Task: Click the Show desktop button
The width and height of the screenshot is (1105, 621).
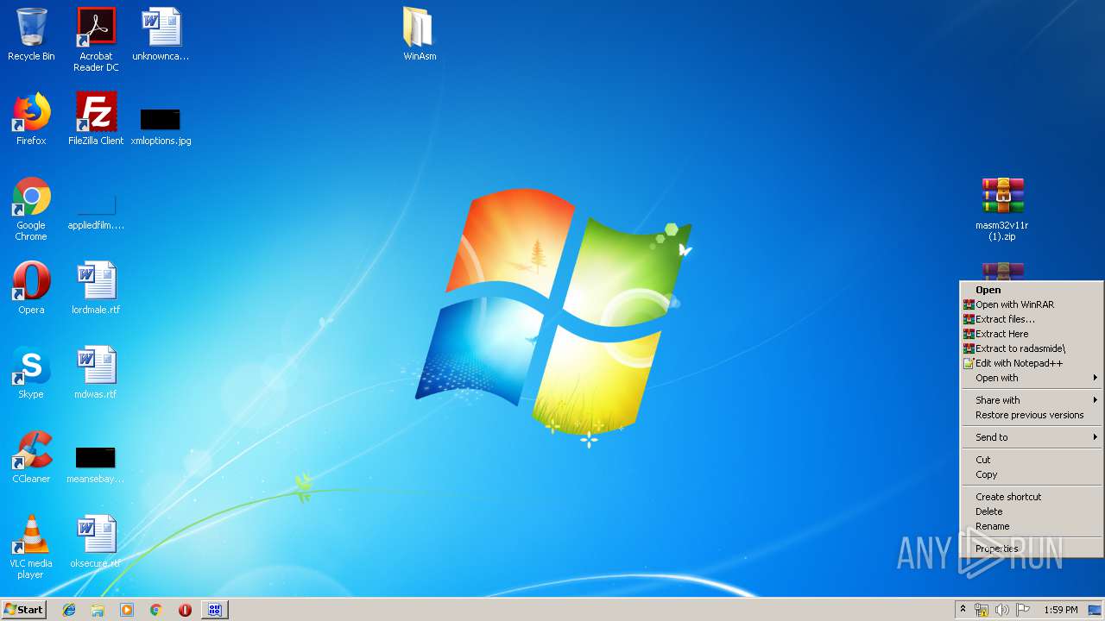Action: pos(1096,610)
